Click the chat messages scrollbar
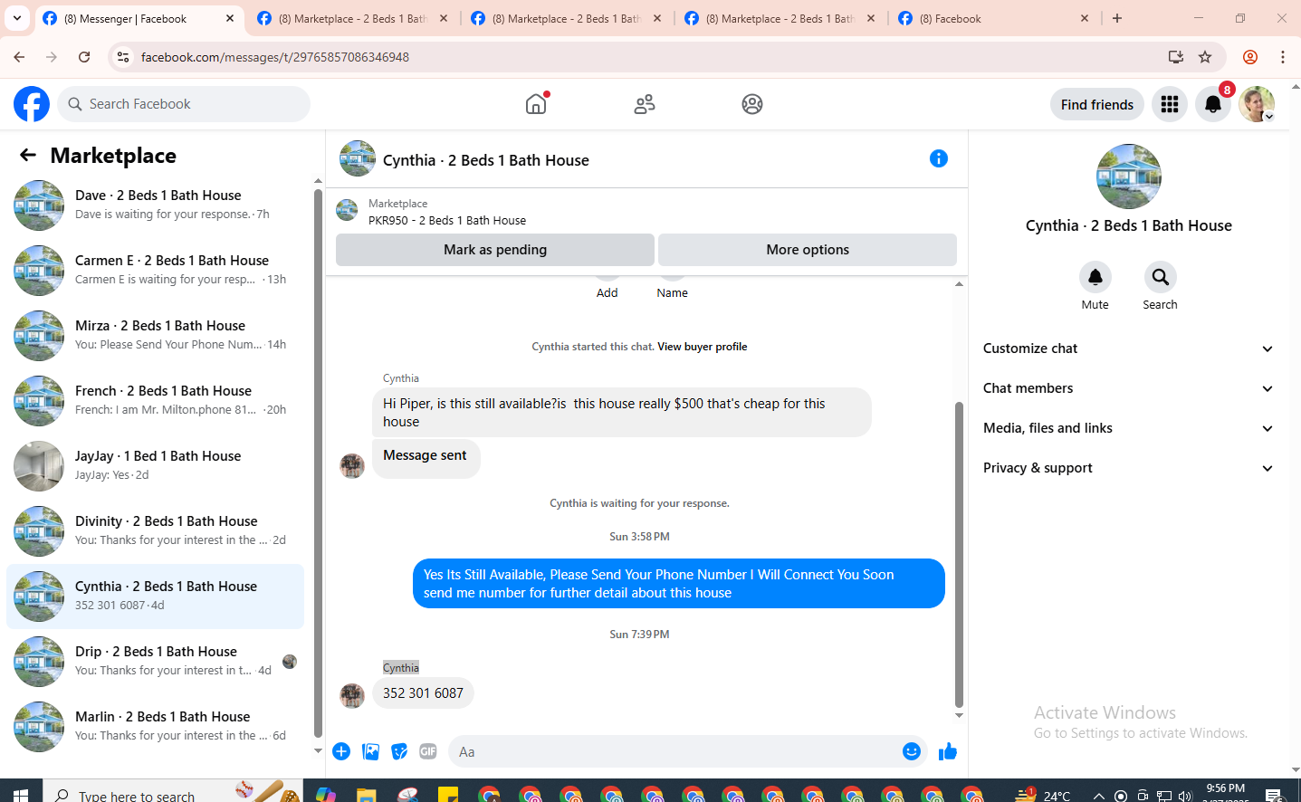 959,554
